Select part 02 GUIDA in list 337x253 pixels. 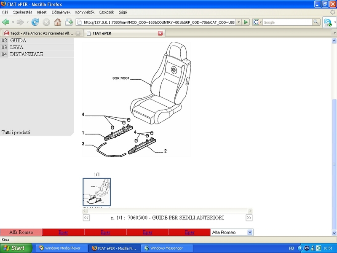point(37,40)
